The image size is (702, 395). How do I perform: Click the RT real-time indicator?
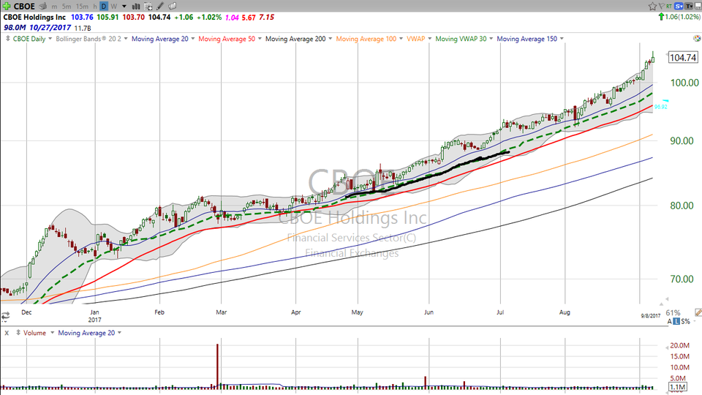(669, 6)
